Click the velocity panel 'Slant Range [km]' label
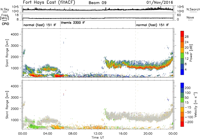Viewport: 200px width, 139px height. pos(7,105)
